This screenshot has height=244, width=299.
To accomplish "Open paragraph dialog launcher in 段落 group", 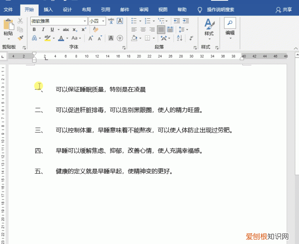I will (195, 48).
